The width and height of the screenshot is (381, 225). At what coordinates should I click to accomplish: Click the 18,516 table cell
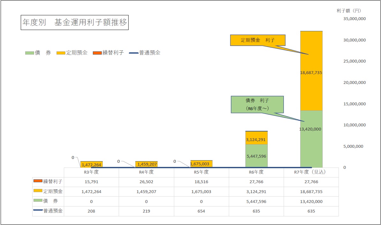point(201,182)
